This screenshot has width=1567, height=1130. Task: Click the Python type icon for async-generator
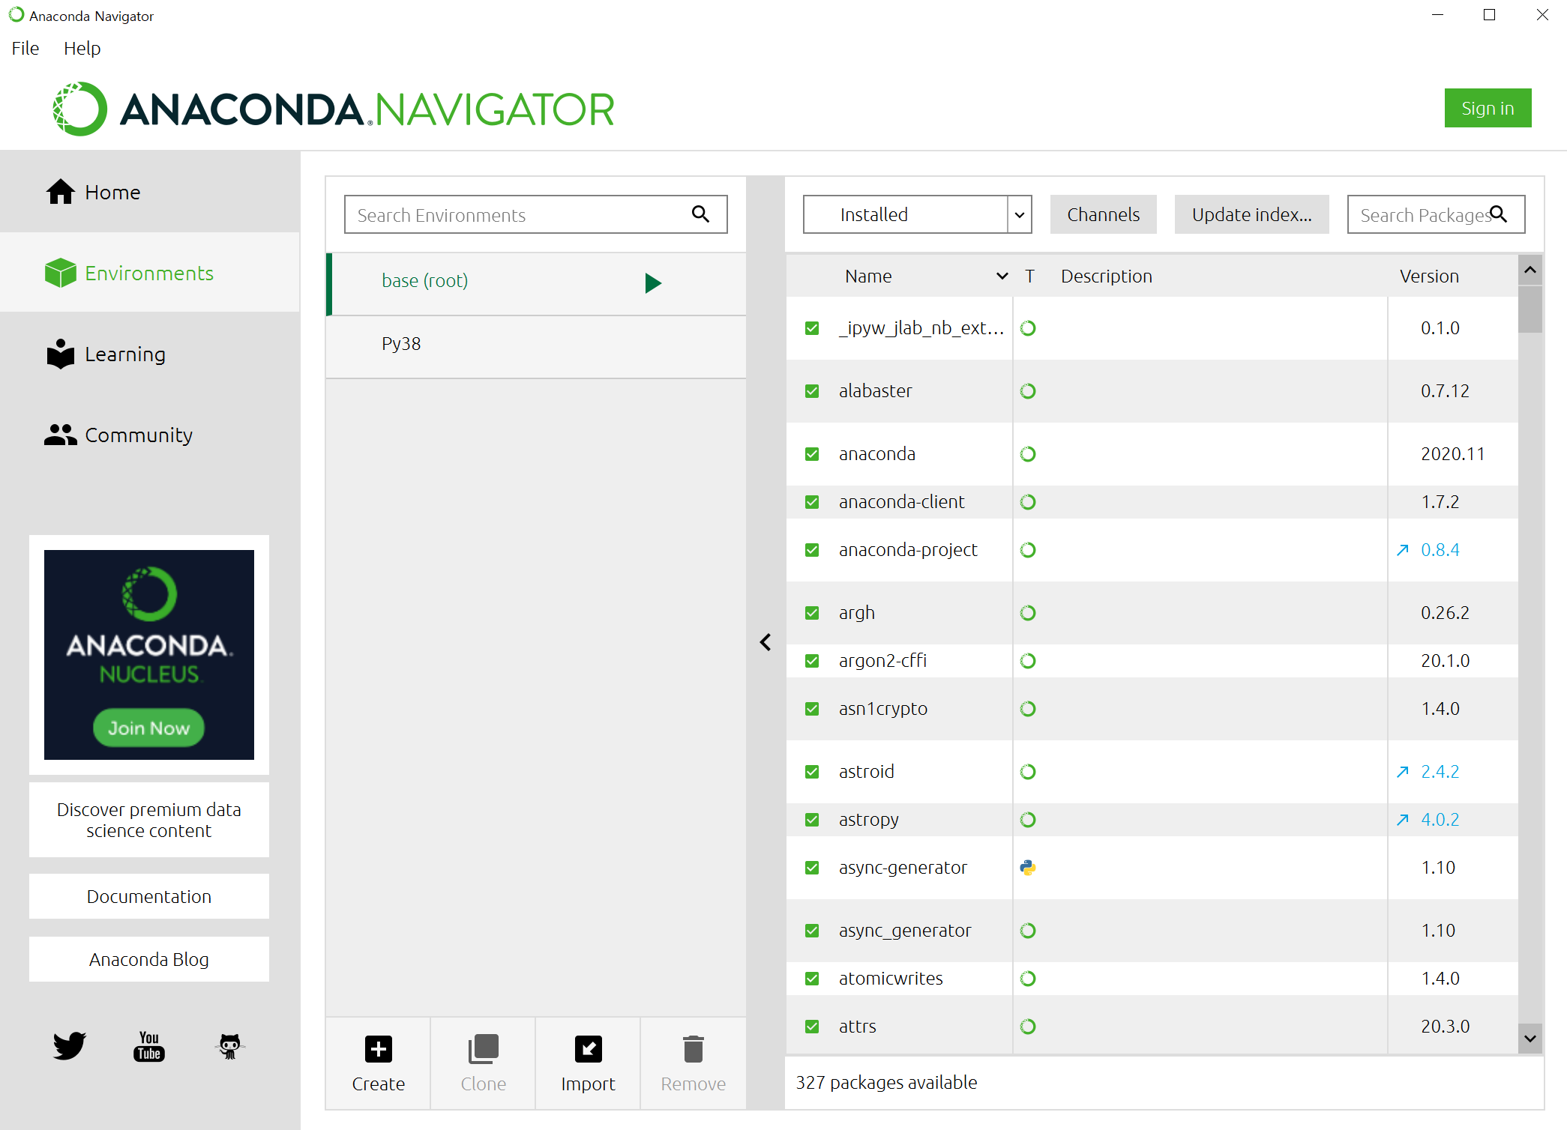click(x=1028, y=867)
